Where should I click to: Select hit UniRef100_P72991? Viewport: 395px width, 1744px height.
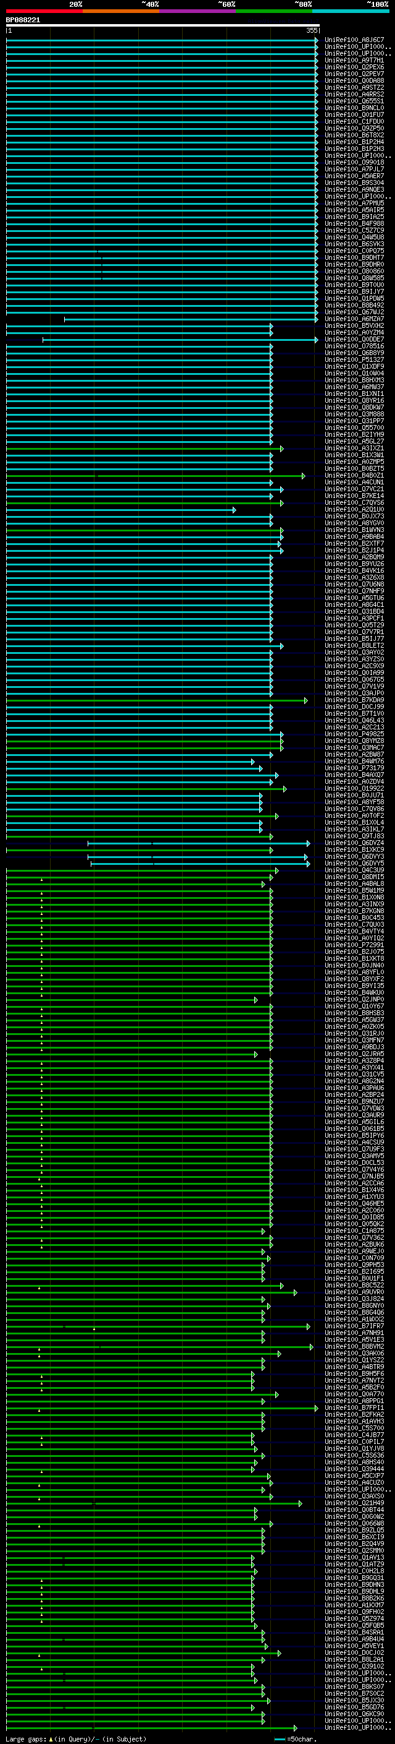point(354,945)
